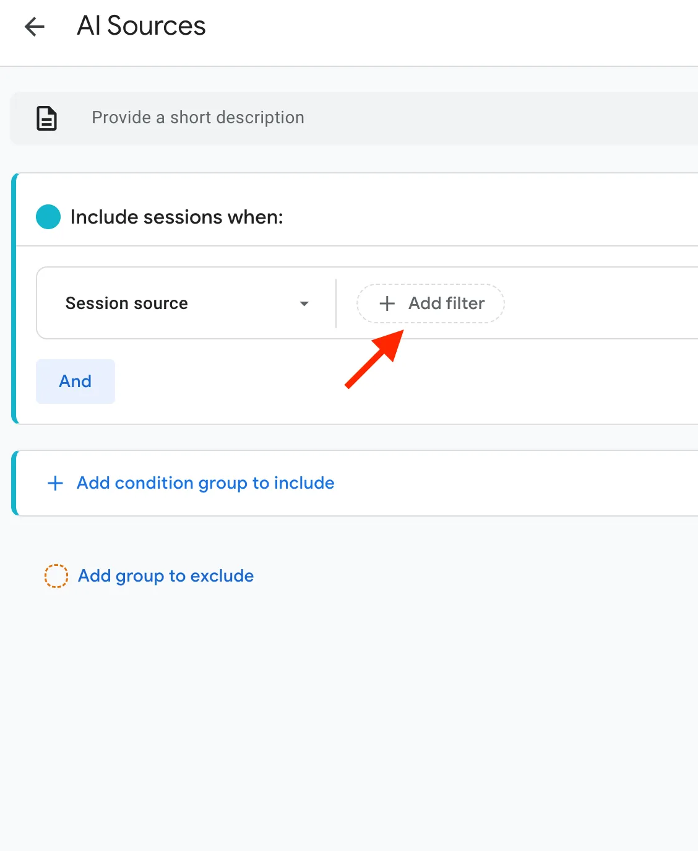Click the red arrow annotation

(374, 359)
